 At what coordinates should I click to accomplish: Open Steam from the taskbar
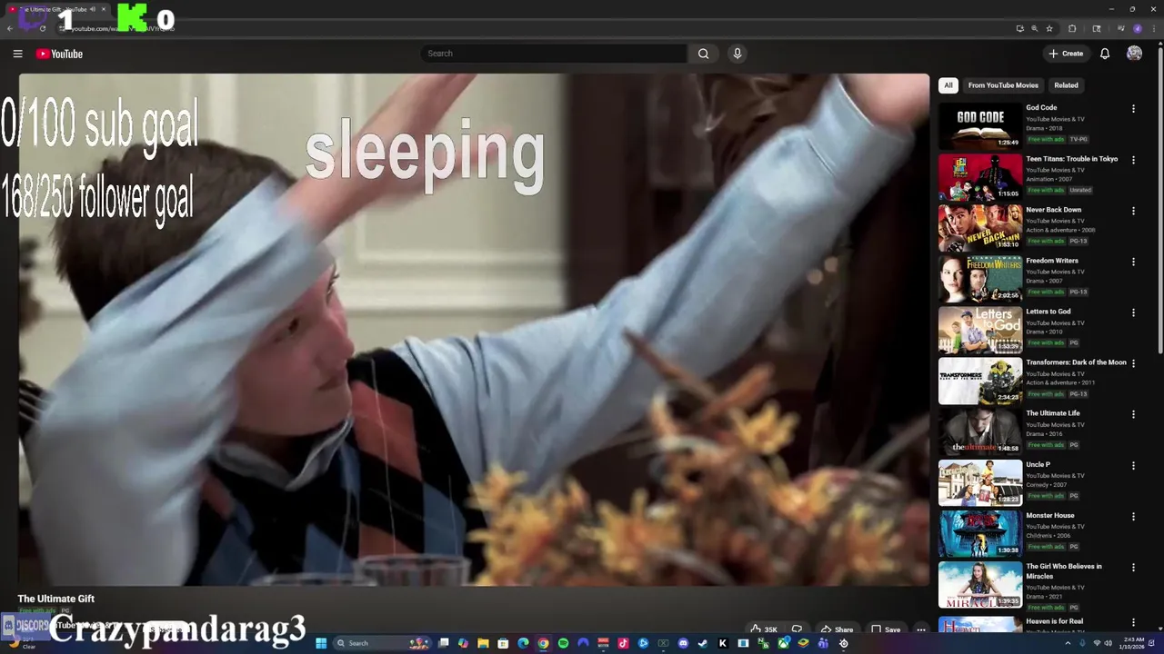[x=702, y=643]
